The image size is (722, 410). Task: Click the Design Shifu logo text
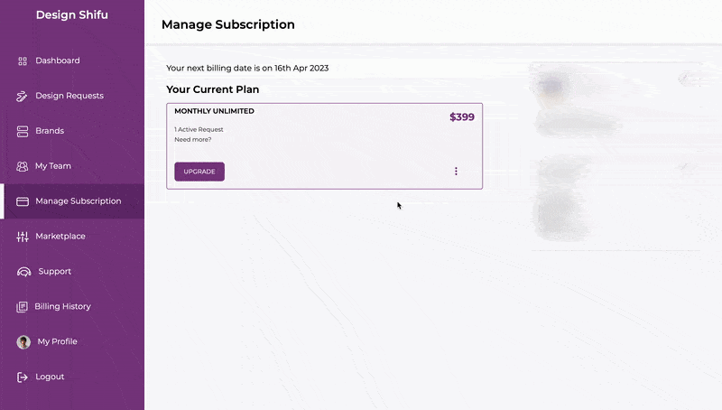tap(72, 14)
